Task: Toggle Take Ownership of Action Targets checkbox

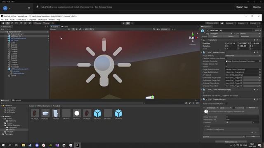Action: point(226,104)
